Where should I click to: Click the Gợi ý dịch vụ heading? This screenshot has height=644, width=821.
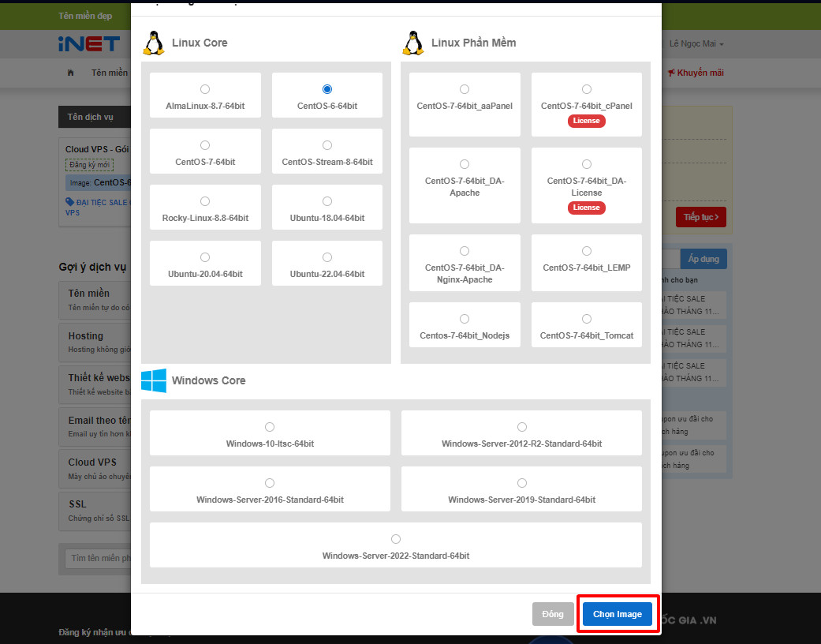(92, 267)
